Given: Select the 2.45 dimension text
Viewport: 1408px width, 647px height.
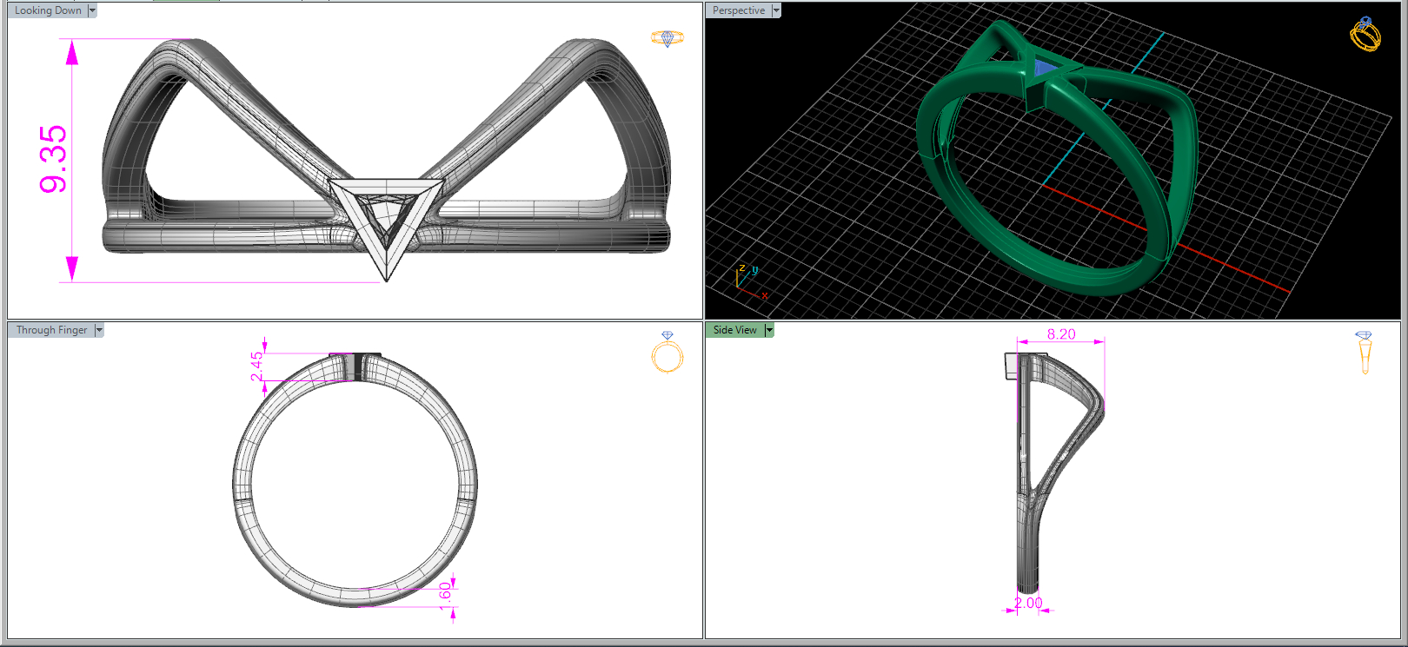Looking at the screenshot, I should click(x=256, y=366).
